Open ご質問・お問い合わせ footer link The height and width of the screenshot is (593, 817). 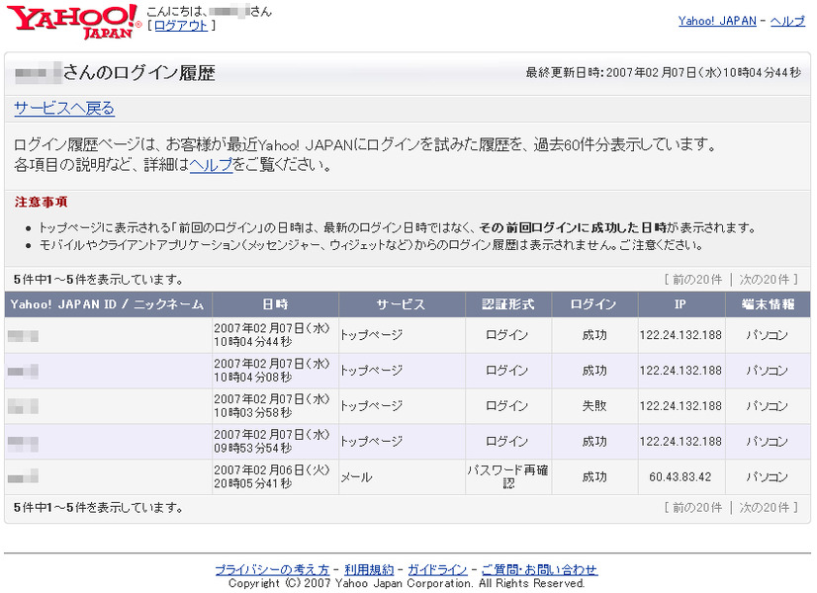(x=539, y=569)
